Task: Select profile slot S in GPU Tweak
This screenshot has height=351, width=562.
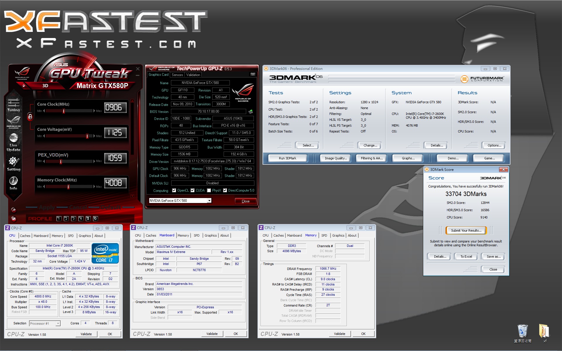Action: point(88,218)
